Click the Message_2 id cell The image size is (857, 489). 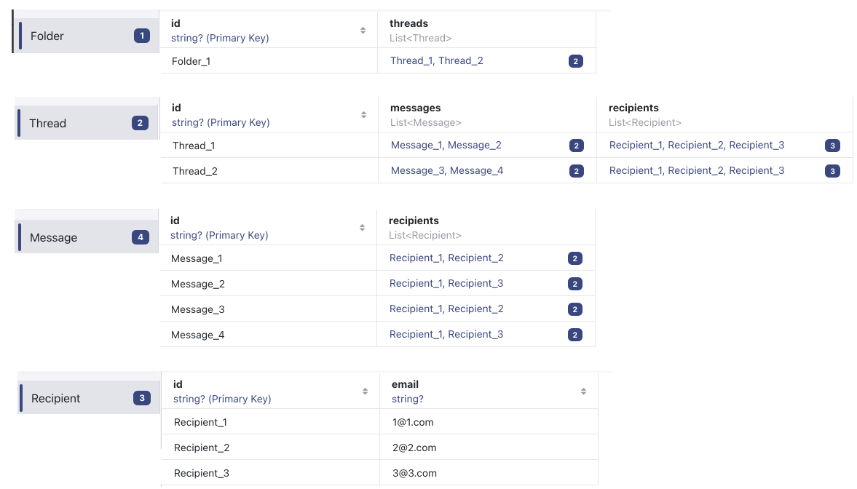tap(198, 283)
